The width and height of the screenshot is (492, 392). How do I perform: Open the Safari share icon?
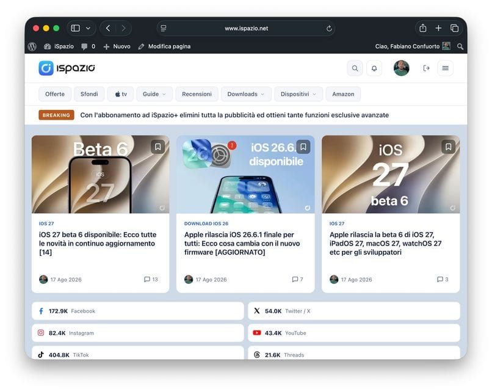(x=422, y=28)
